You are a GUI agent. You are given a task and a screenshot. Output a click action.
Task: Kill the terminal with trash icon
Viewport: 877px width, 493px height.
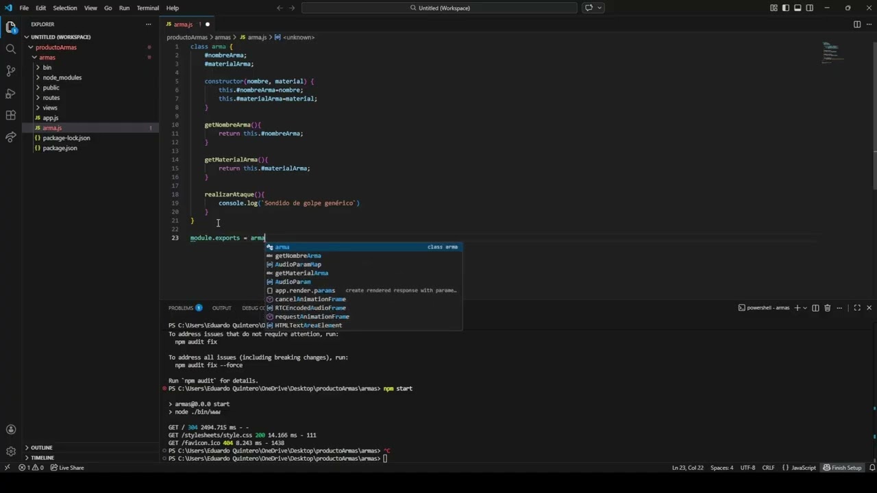tap(827, 308)
